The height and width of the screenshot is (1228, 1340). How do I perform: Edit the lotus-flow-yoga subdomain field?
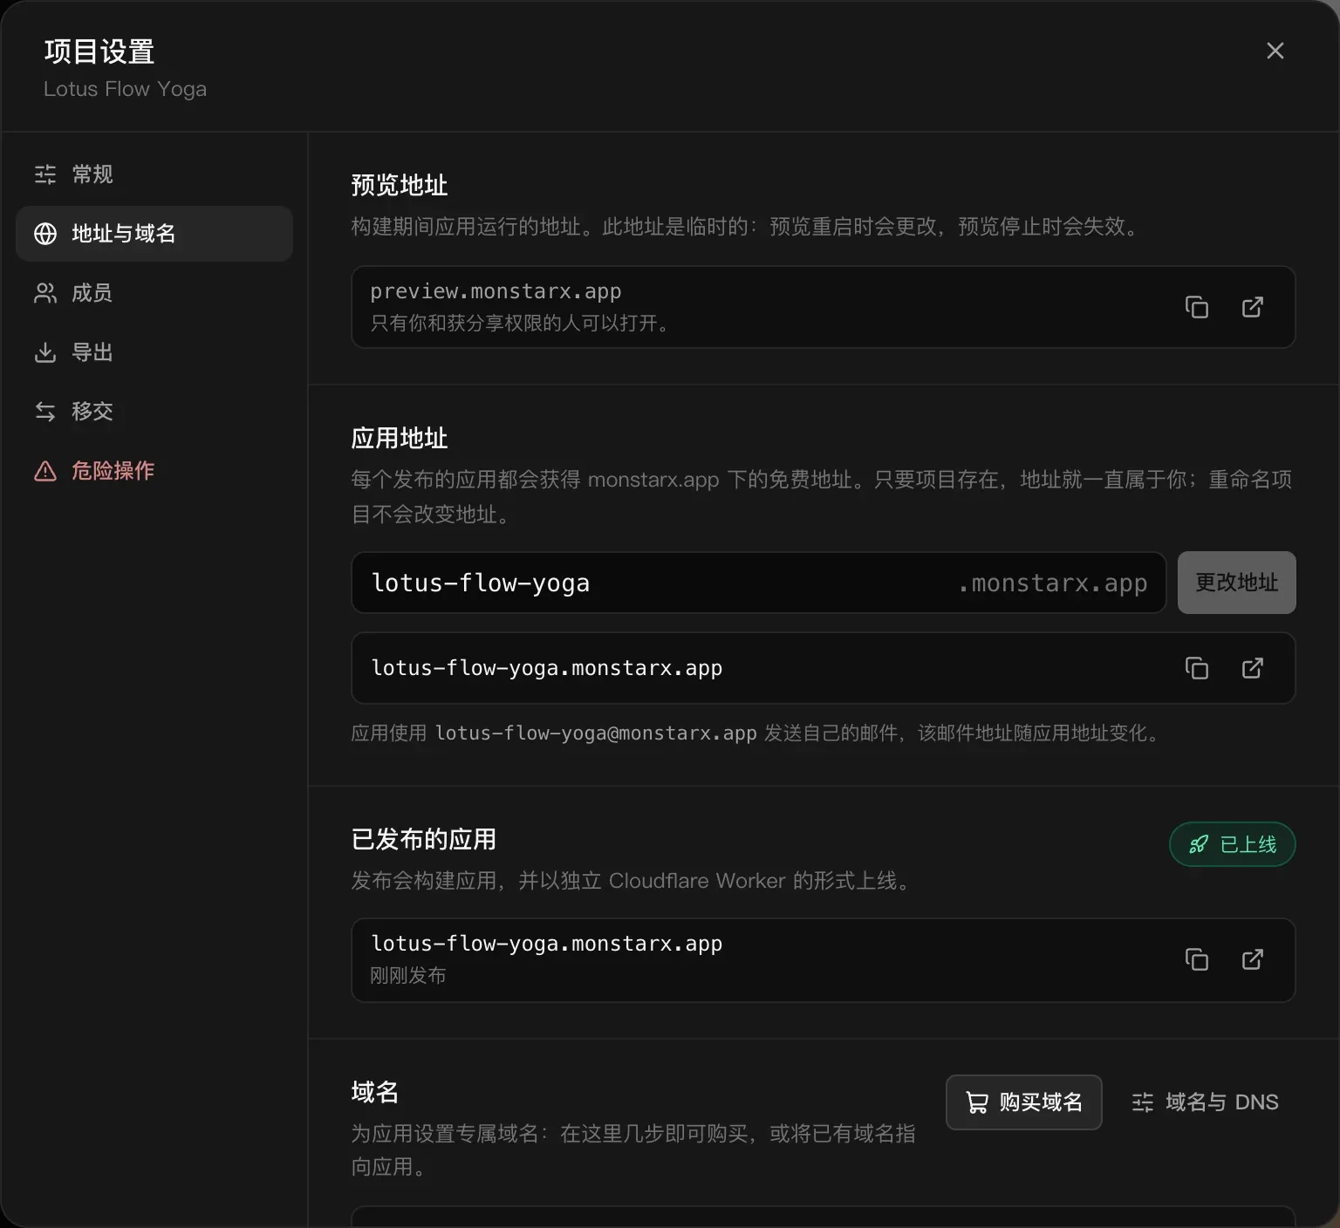tap(759, 583)
